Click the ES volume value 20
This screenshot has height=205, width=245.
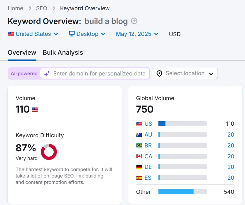coord(231,177)
